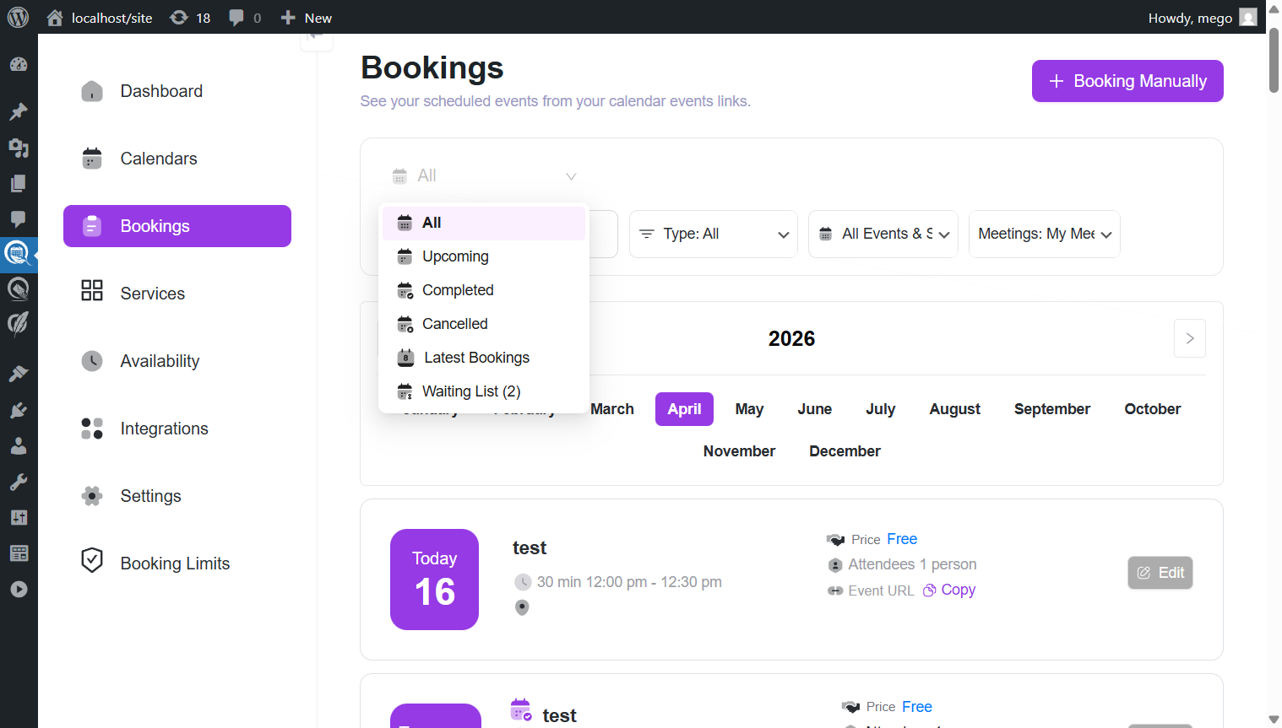Image resolution: width=1282 pixels, height=728 pixels.
Task: Select the Calendars icon in the plugin sidebar
Action: click(91, 159)
